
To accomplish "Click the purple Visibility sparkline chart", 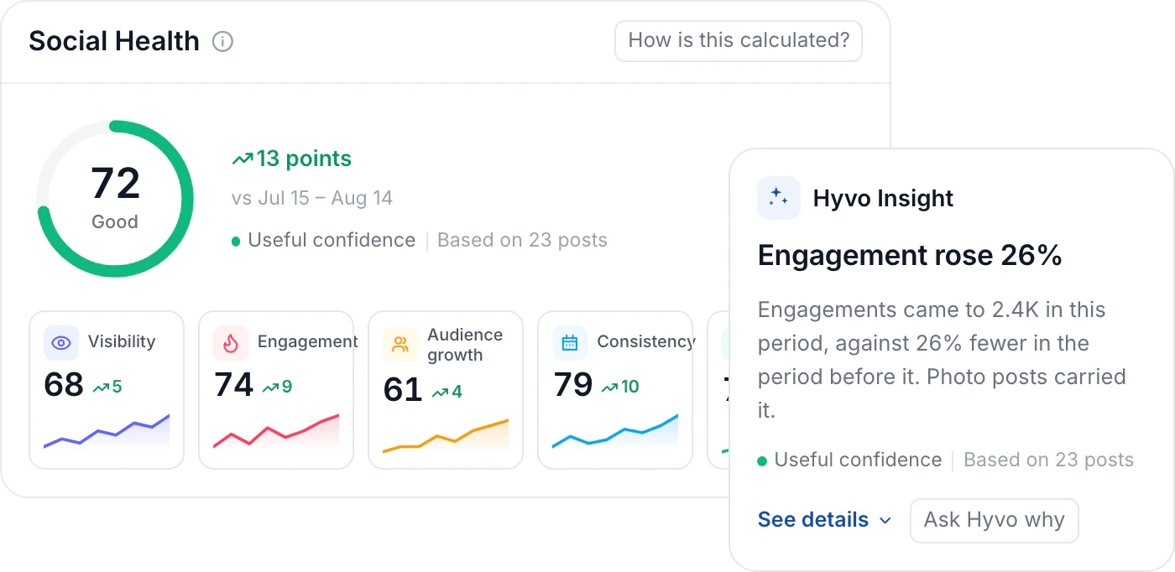I will pyautogui.click(x=107, y=432).
